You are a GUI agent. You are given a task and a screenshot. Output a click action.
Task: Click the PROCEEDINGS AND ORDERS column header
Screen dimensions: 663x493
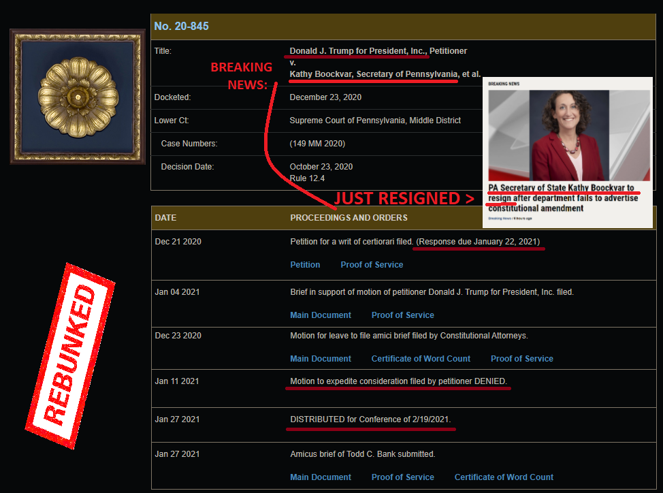pos(349,218)
